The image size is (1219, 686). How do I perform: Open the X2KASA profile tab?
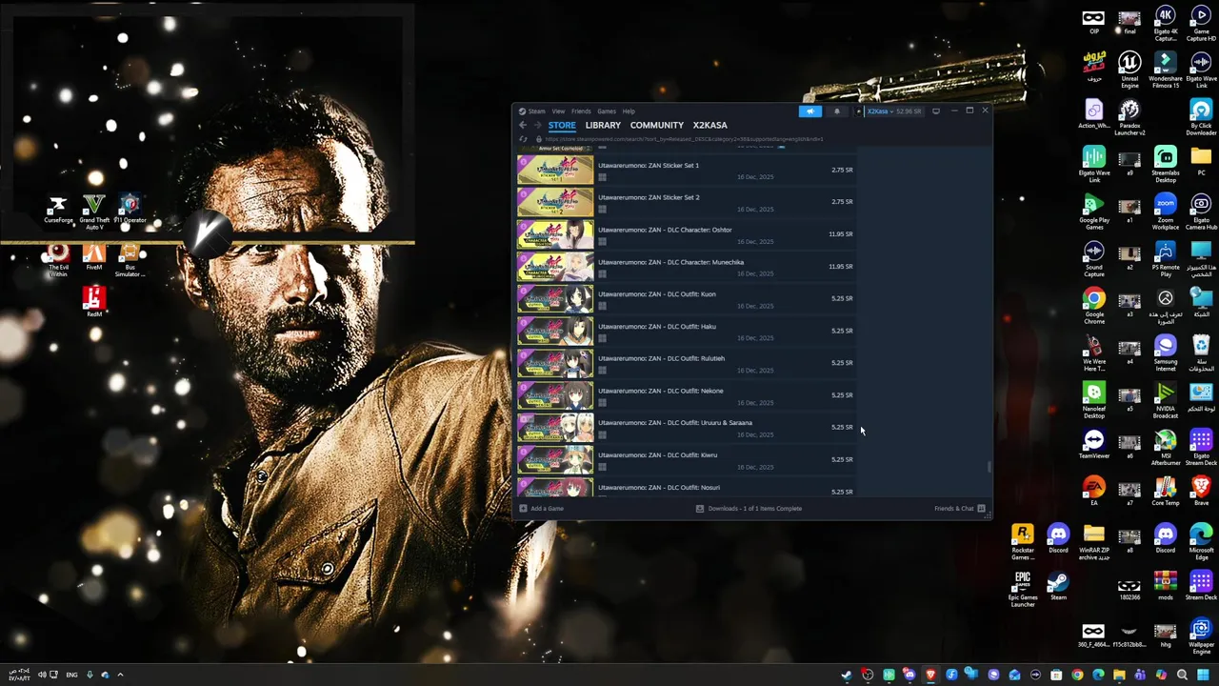point(709,125)
